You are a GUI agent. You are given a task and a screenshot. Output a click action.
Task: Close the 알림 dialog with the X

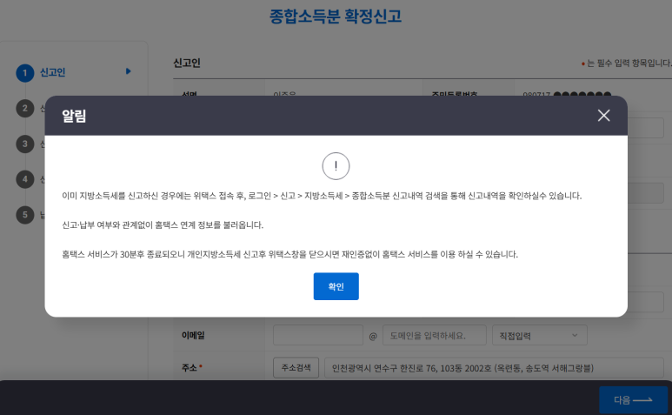pos(604,116)
